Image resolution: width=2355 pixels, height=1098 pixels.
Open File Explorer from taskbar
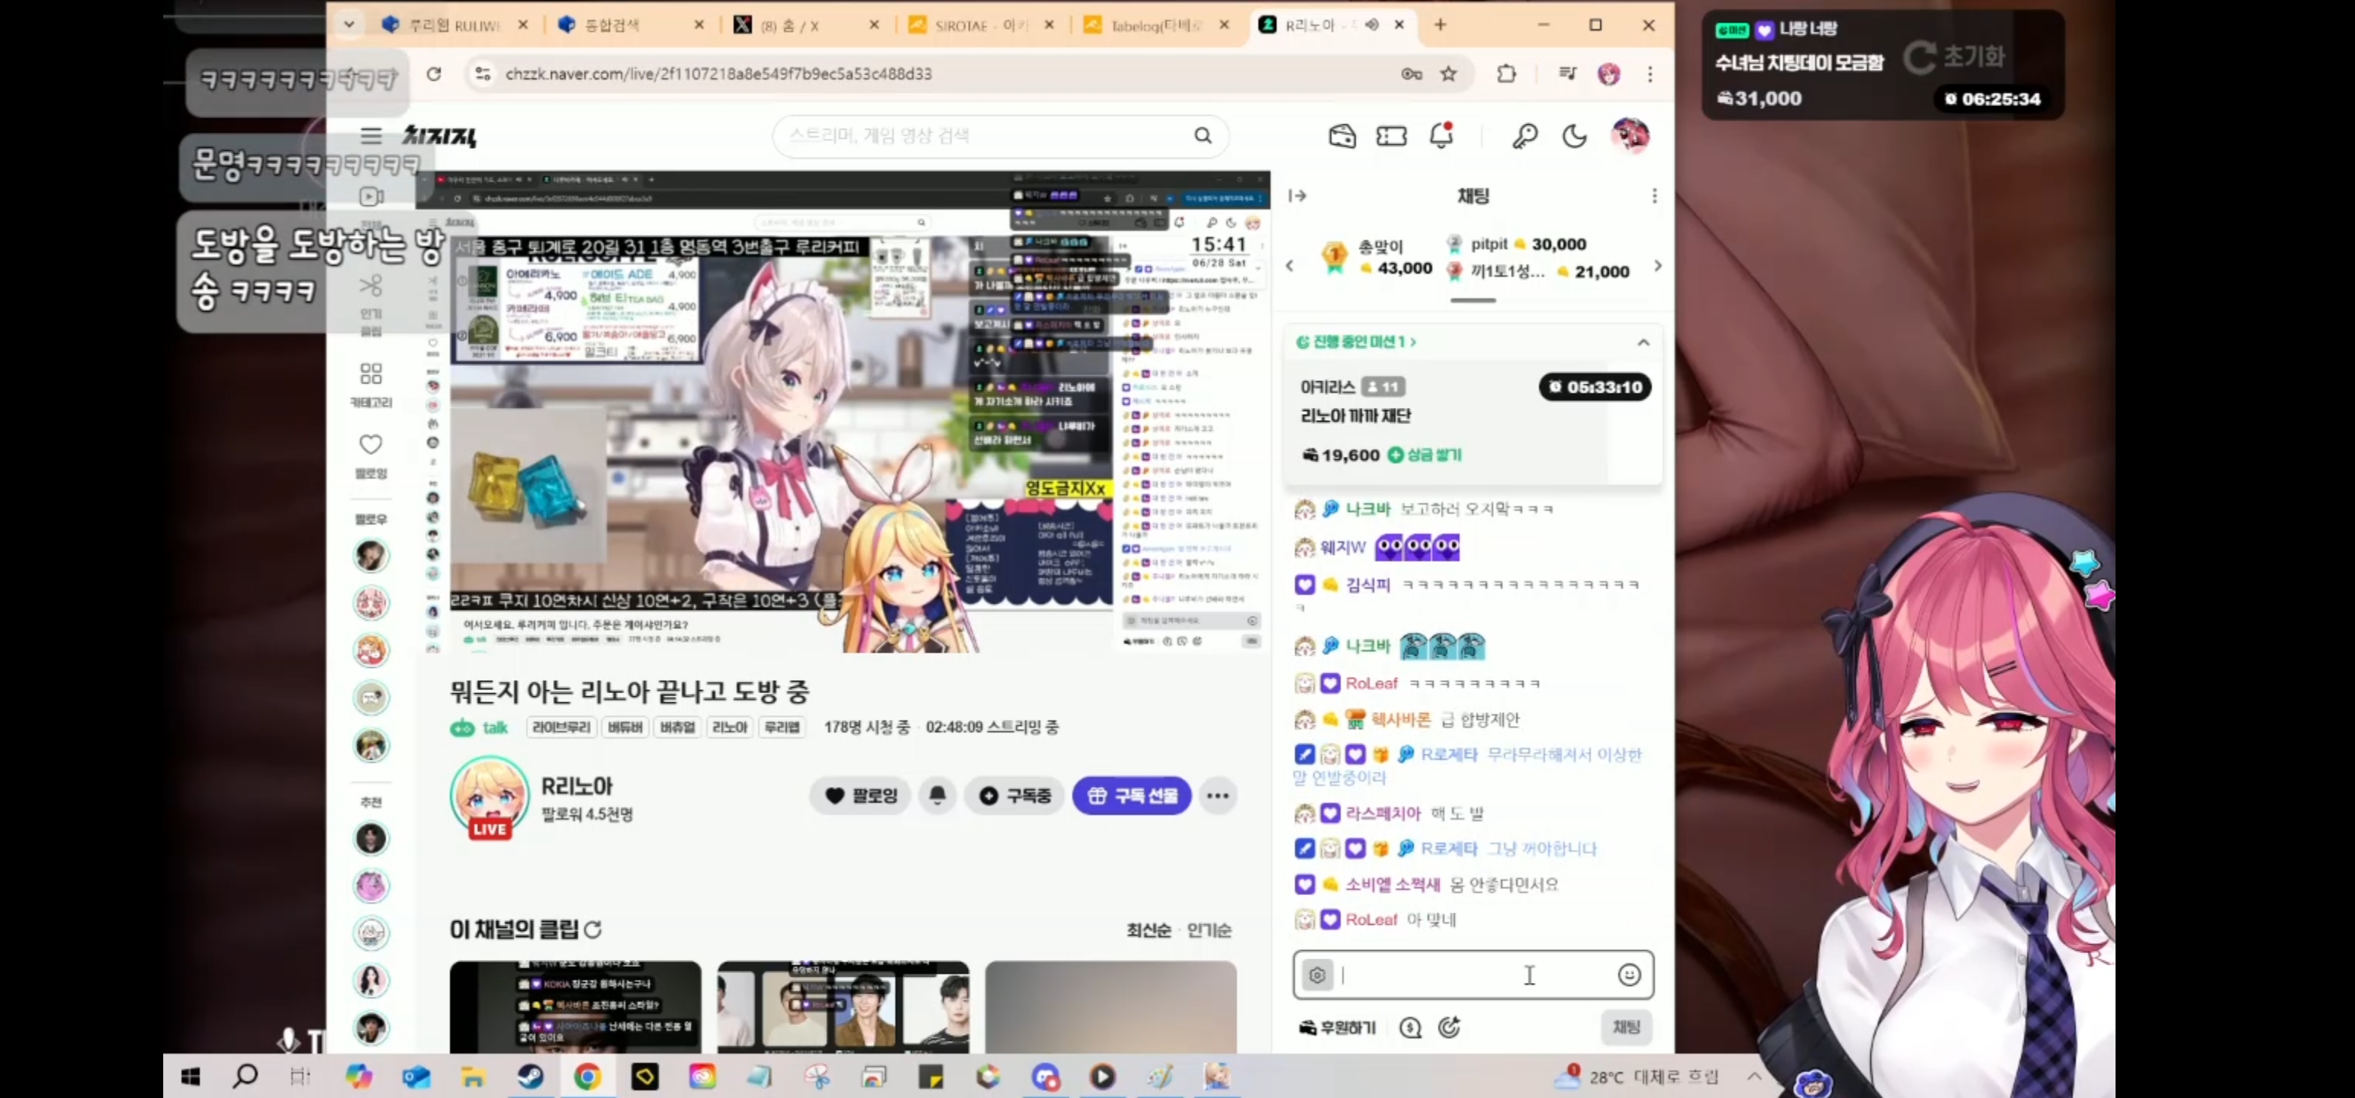point(473,1077)
